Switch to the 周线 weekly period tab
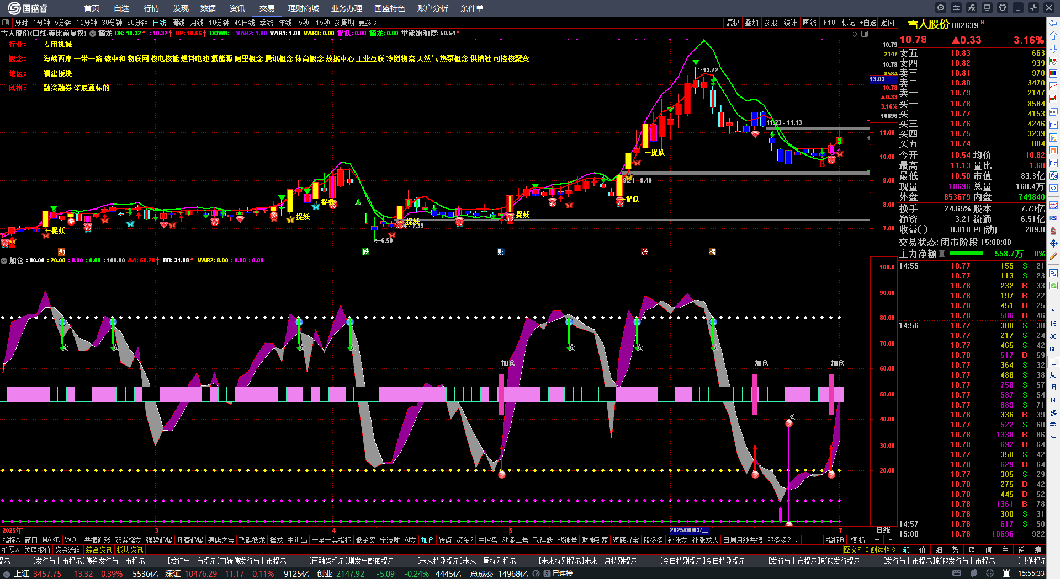 tap(178, 23)
